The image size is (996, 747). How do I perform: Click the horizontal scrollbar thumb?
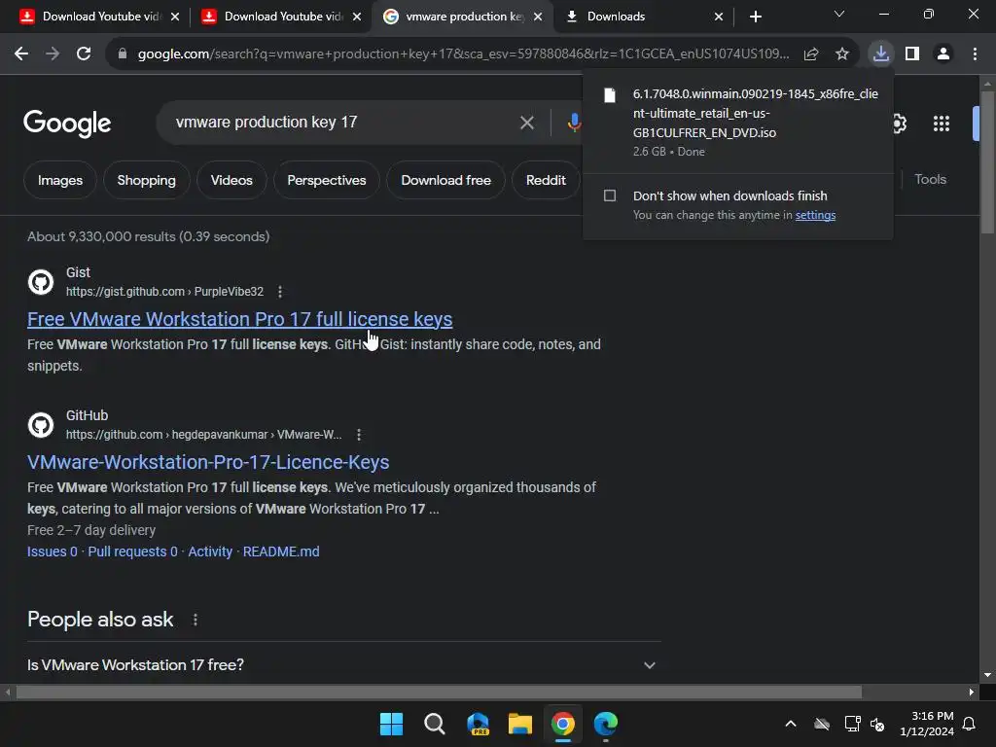439,692
